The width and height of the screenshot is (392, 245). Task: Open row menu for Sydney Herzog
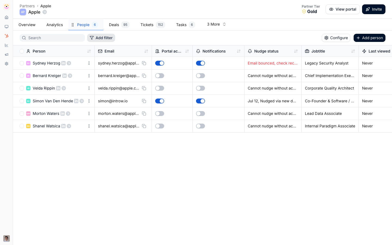point(89,63)
